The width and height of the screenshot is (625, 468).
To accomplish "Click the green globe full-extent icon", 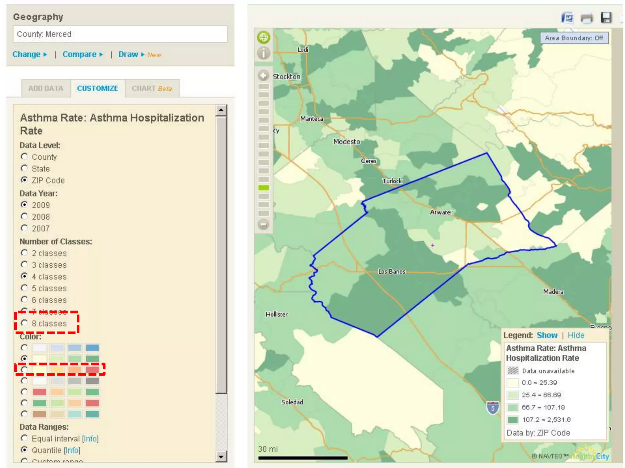I will [264, 37].
